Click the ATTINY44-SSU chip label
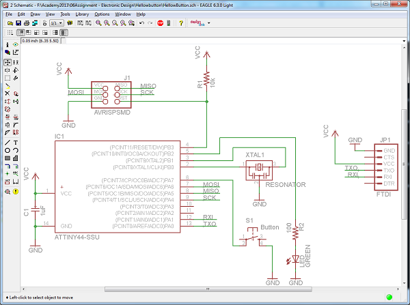The width and height of the screenshot is (410, 305). [x=77, y=237]
